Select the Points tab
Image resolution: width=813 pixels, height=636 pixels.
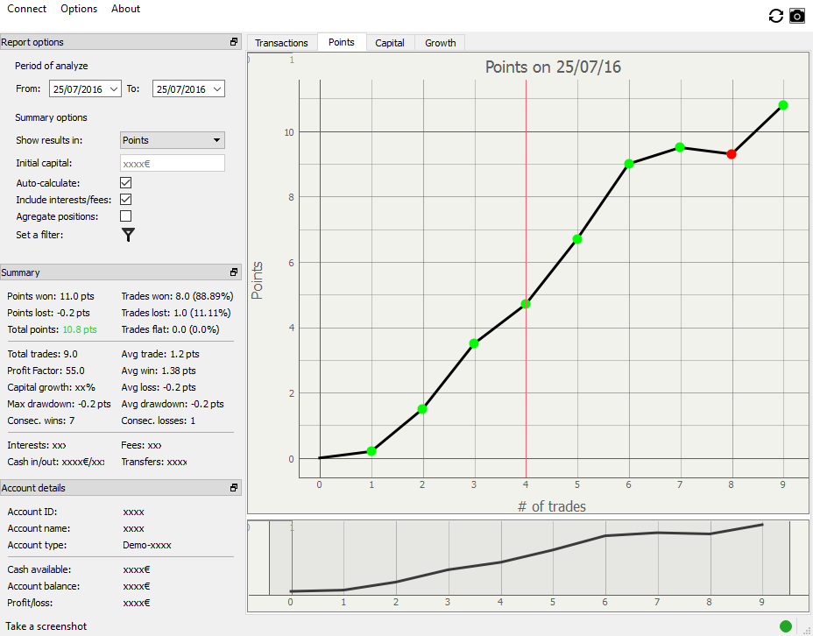(x=341, y=42)
